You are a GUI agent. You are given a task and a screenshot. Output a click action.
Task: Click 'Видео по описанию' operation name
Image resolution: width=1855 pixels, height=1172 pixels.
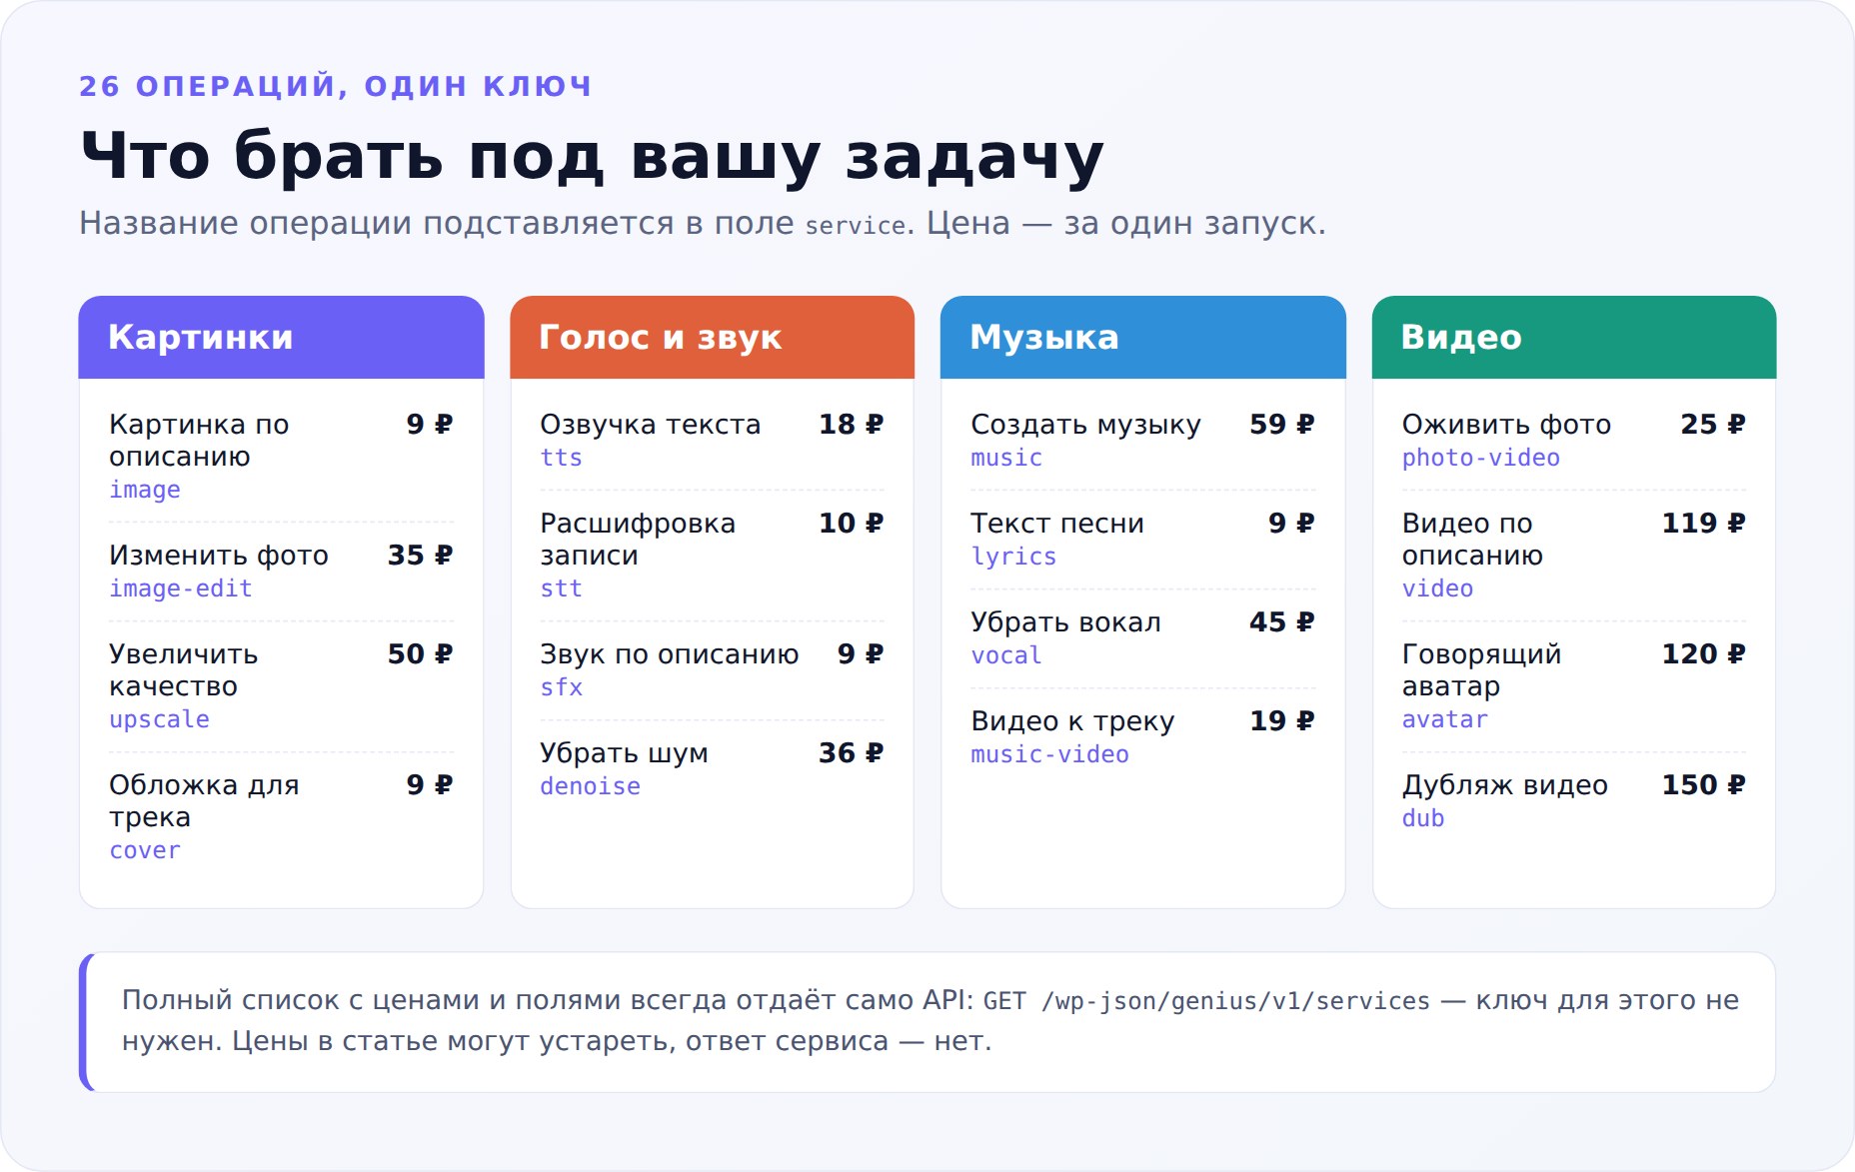(1472, 540)
